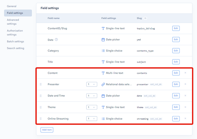The height and width of the screenshot is (139, 197).
Task: Grab the drag handle for Theme
Action: click(x=41, y=107)
